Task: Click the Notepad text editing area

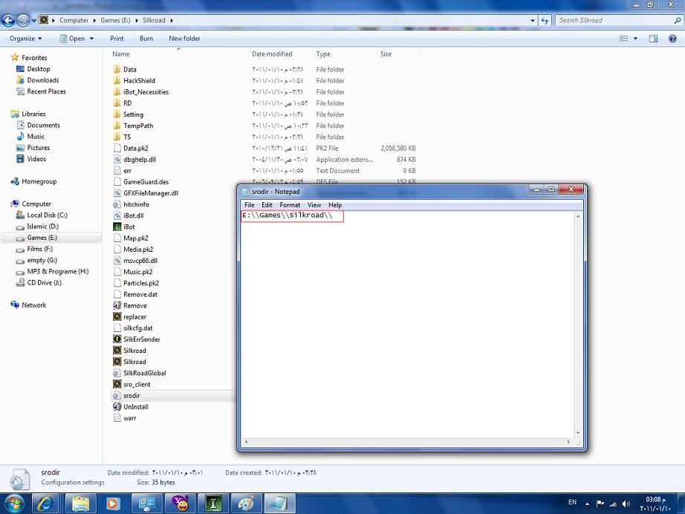Action: click(x=407, y=325)
